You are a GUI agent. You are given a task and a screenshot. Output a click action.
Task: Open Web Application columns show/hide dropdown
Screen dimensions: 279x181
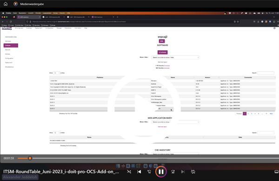coord(175,122)
